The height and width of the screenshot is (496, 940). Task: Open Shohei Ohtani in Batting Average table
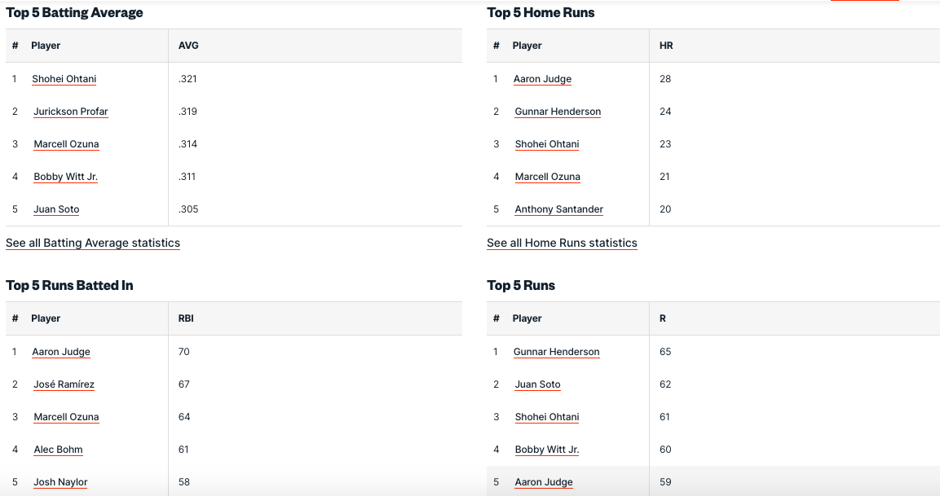coord(64,79)
